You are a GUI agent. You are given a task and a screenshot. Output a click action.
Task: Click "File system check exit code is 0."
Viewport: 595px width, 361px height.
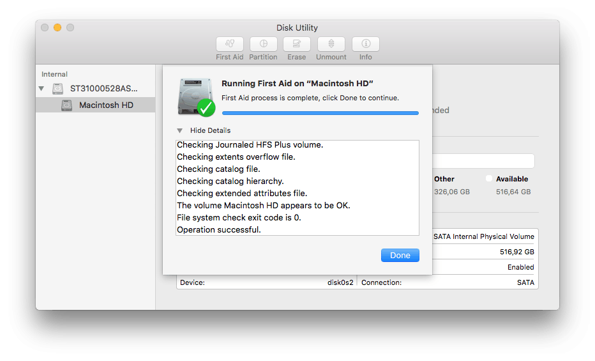point(239,218)
